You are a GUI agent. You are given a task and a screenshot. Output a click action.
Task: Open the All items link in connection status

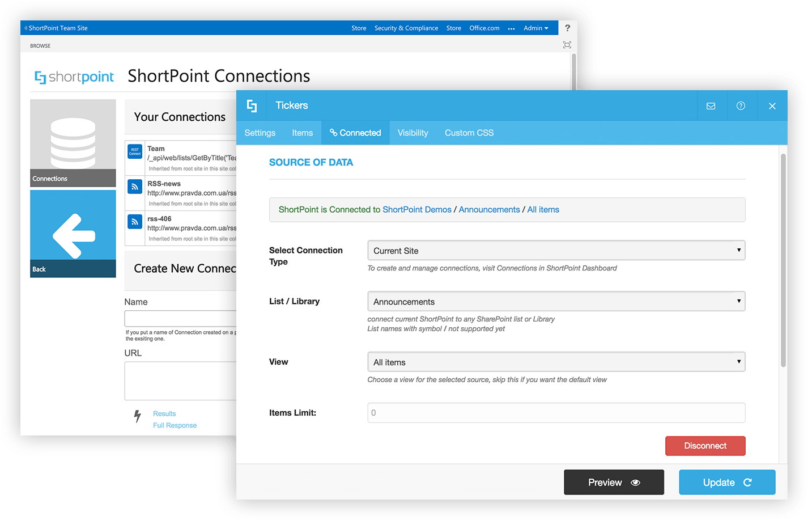(543, 210)
